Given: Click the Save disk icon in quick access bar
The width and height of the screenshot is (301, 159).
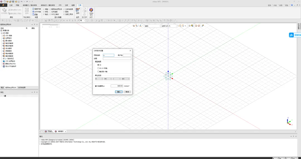Looking at the screenshot, I should point(13,2).
